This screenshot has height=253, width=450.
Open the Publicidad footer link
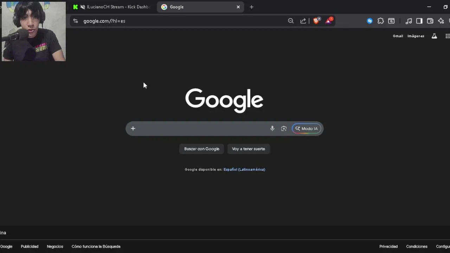pos(30,247)
